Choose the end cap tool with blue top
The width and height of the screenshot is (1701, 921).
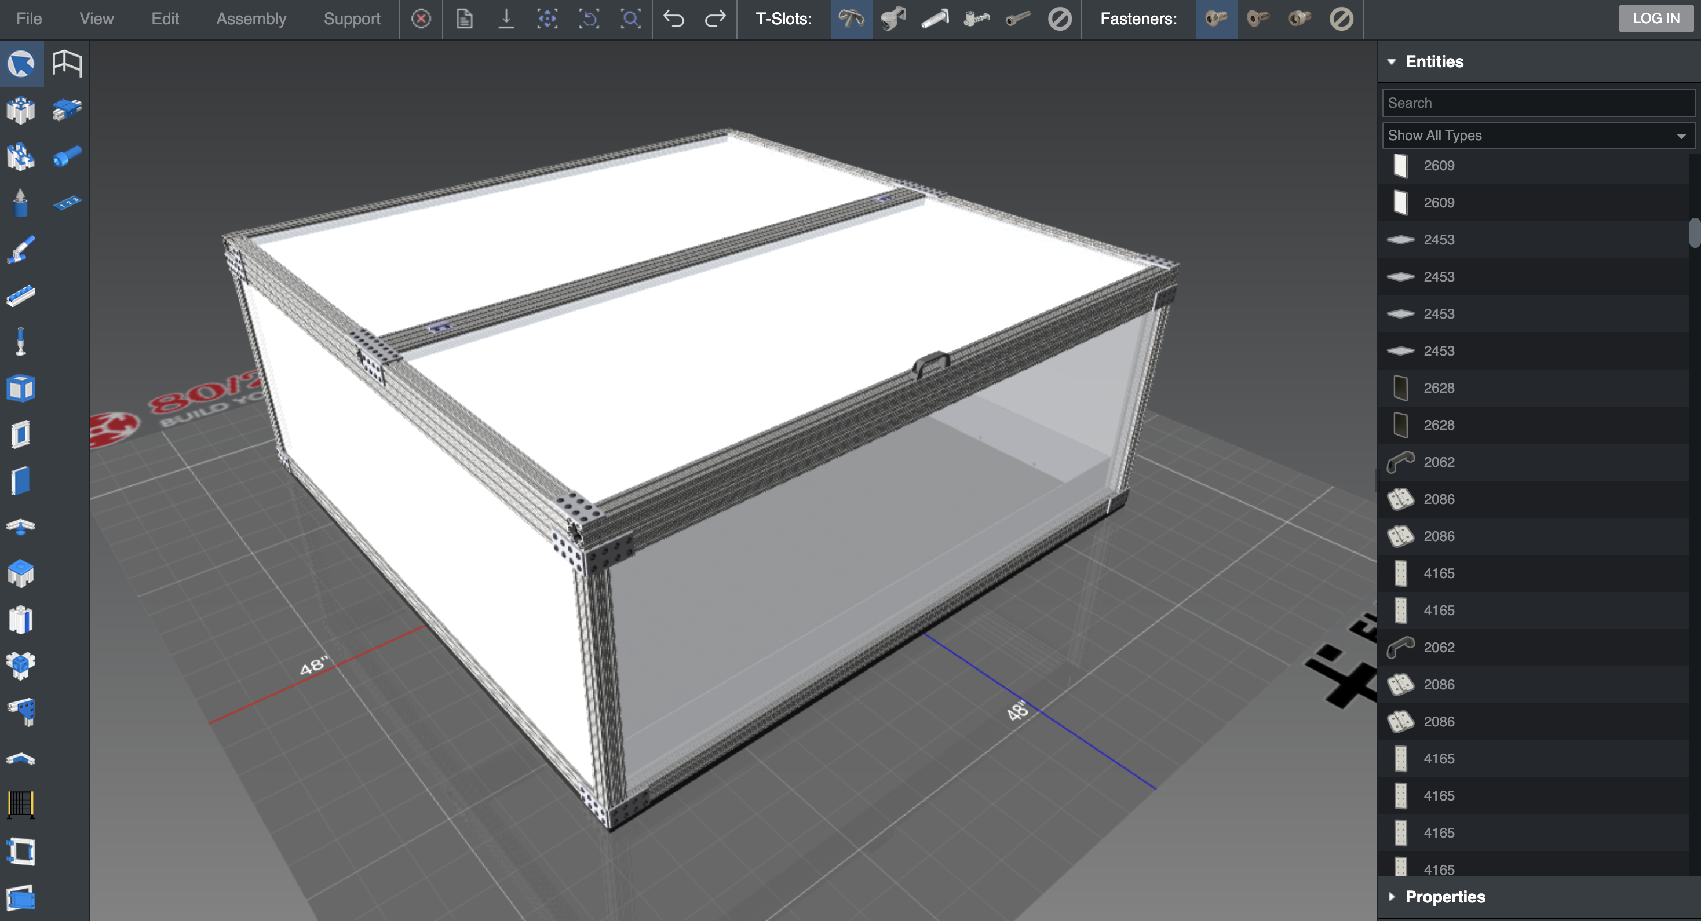[x=21, y=573]
